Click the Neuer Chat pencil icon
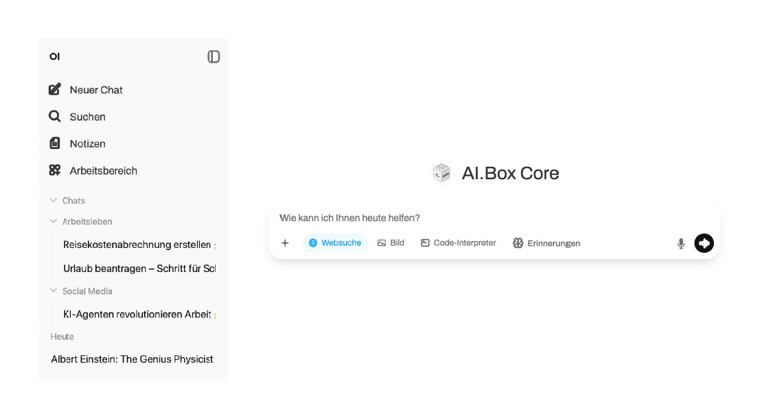 tap(55, 89)
